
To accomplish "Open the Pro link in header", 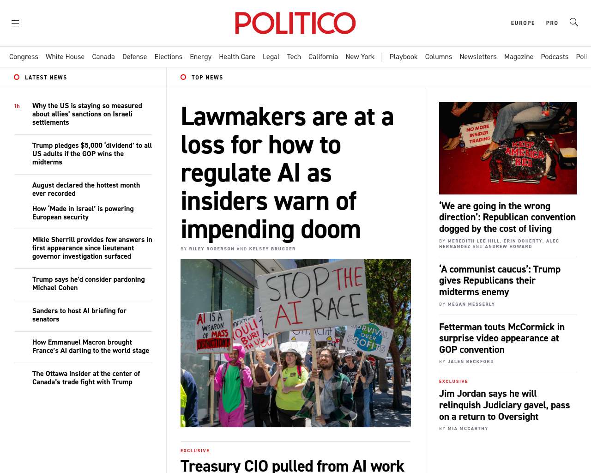I will point(552,23).
